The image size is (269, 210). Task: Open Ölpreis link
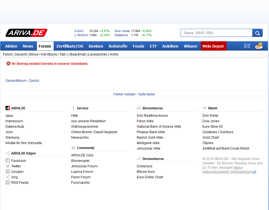[208, 143]
